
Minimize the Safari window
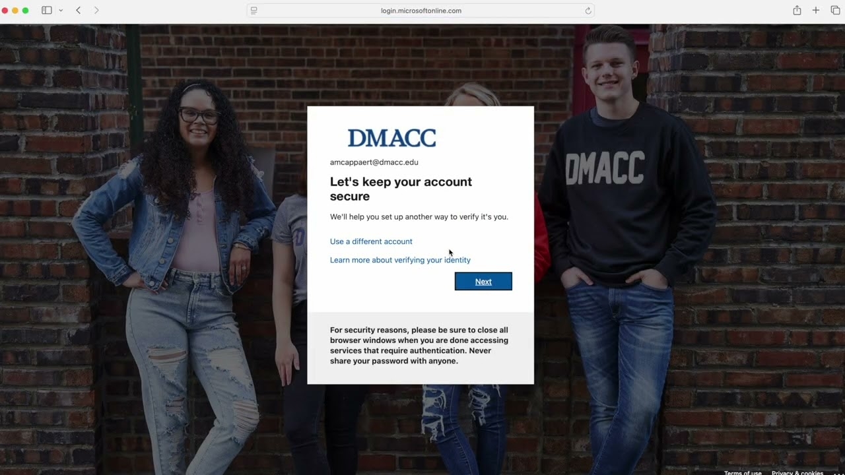point(16,11)
